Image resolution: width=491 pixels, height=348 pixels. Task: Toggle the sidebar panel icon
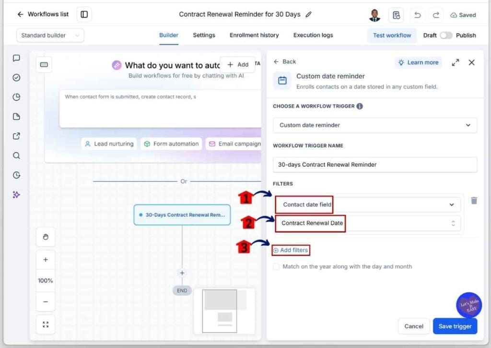84,14
